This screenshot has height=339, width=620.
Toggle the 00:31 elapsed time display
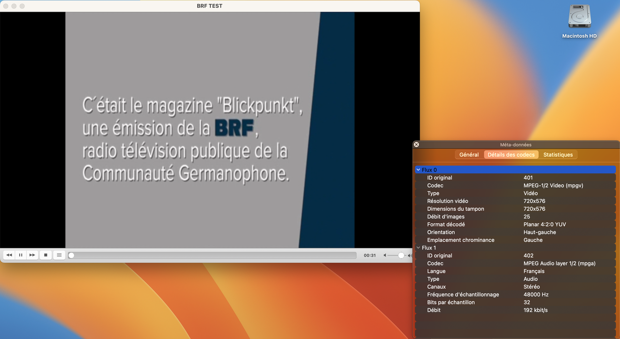tap(370, 255)
